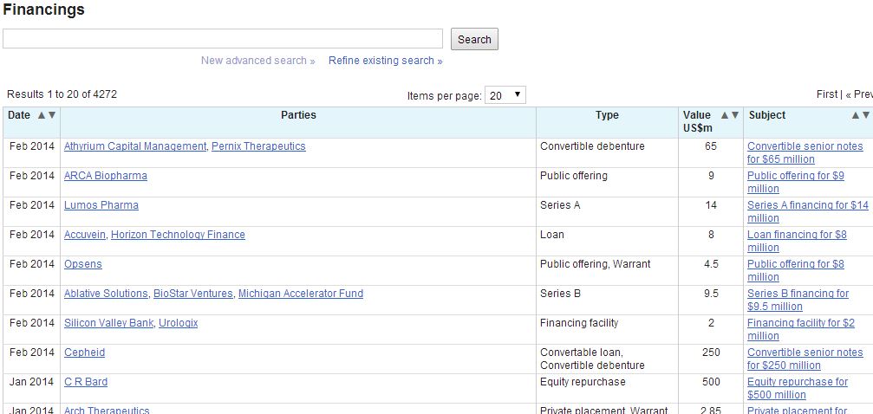Open Urologix party link
This screenshot has width=873, height=414.
click(x=179, y=323)
